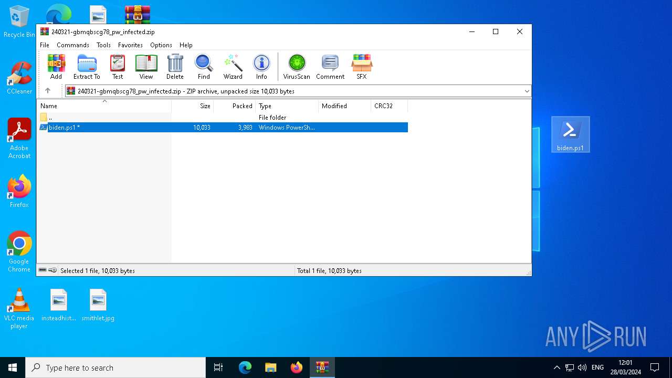
Task: Select the insteadhist... desktop file
Action: pos(59,305)
